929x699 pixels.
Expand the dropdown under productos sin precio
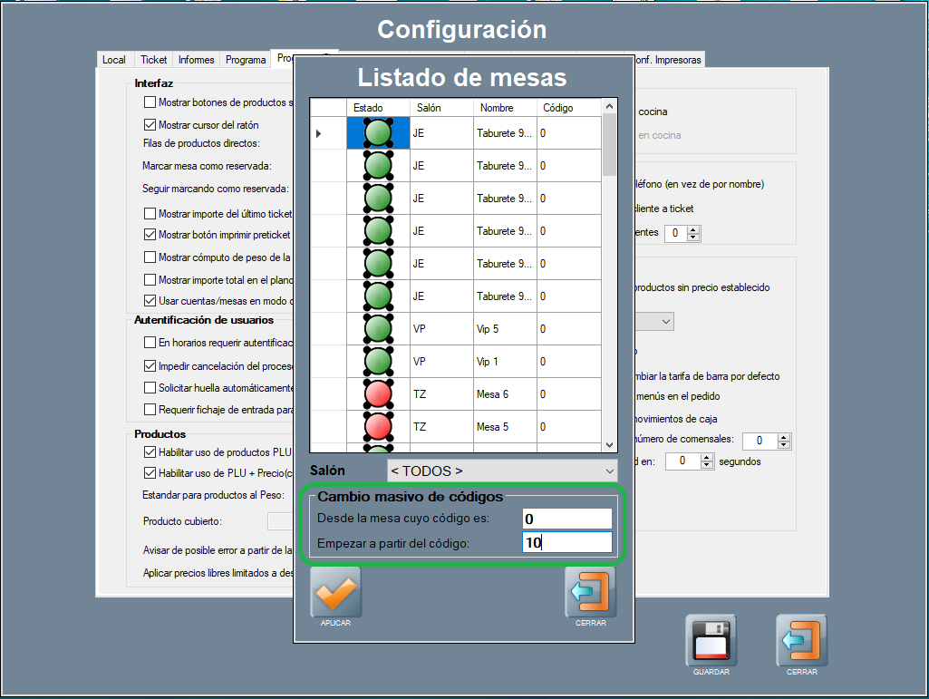point(666,321)
